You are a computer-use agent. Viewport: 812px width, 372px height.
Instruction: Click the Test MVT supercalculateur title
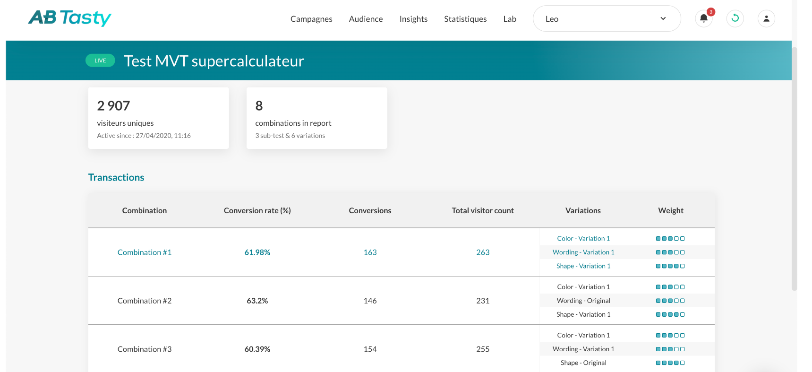click(x=214, y=61)
